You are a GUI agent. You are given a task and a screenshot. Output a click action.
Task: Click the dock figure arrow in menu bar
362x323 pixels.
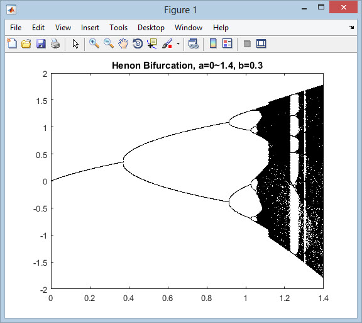click(x=351, y=27)
